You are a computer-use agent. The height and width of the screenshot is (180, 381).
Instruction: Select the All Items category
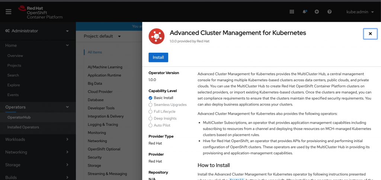(x=95, y=52)
